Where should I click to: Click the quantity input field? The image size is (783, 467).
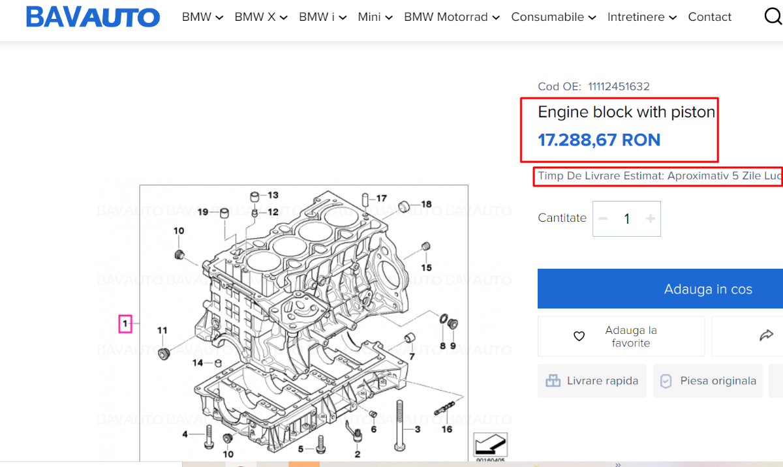627,218
